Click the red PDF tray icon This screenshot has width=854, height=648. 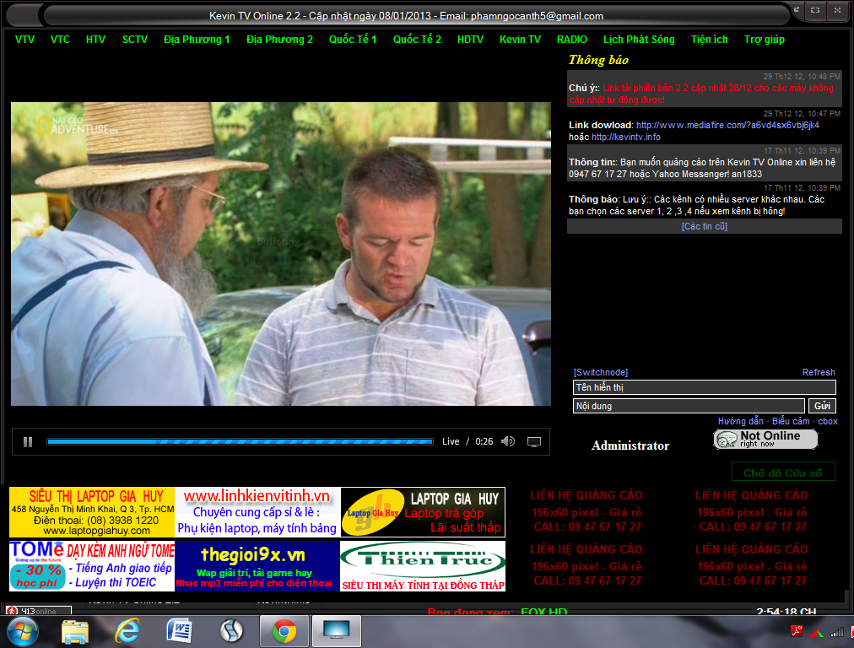797,632
